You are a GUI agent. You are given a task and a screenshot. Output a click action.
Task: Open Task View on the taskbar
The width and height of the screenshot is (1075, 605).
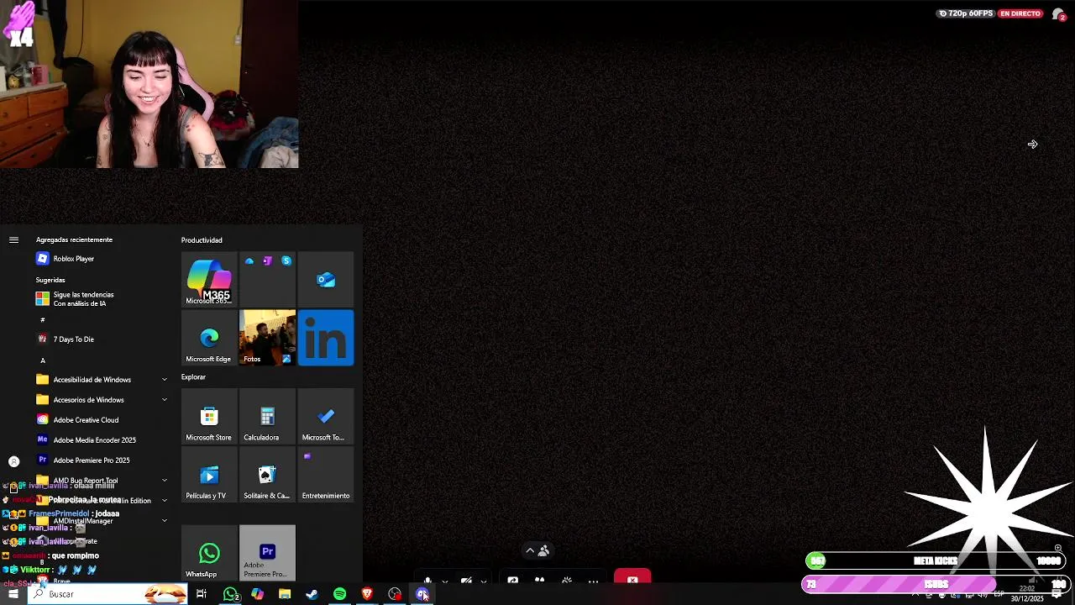click(x=202, y=594)
